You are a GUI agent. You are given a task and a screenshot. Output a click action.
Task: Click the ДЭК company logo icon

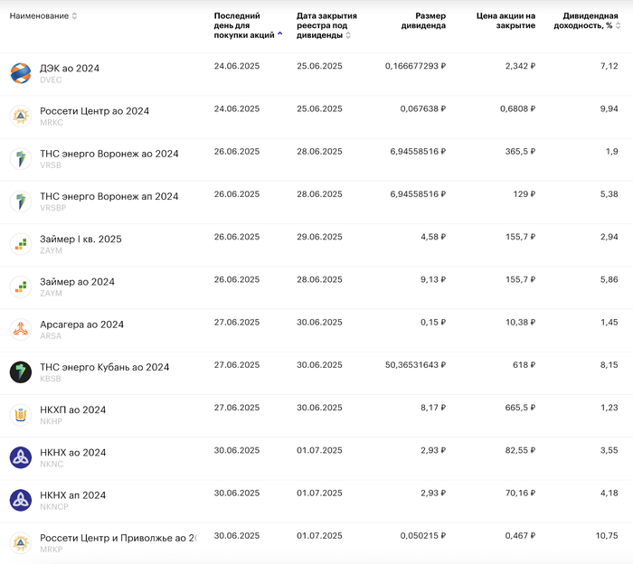[20, 73]
